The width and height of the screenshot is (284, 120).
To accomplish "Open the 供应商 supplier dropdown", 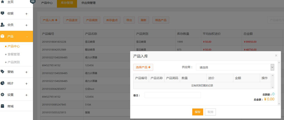I will (x=235, y=67).
